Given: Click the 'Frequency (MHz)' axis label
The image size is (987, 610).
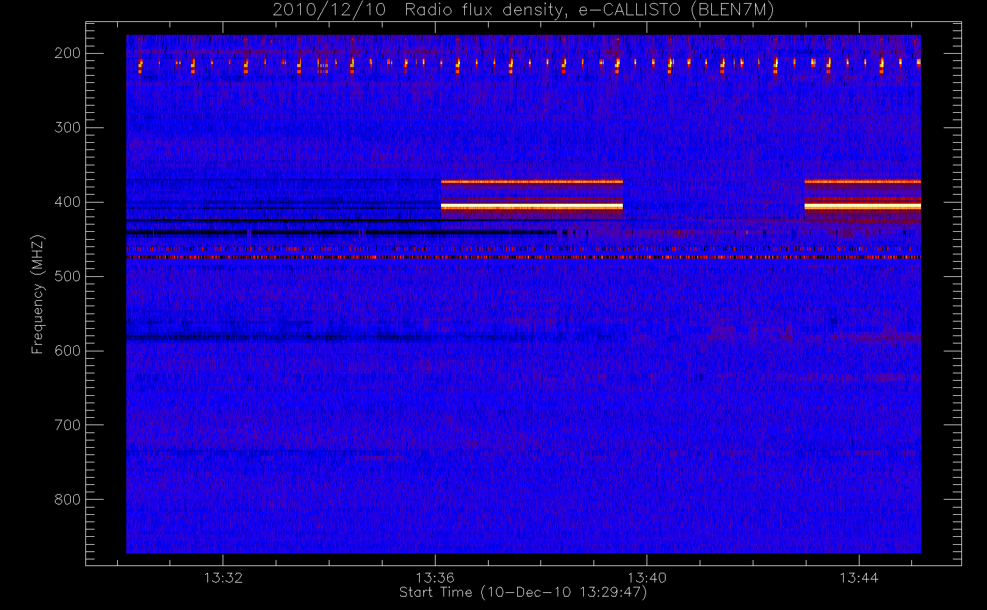Looking at the screenshot, I should click(x=38, y=294).
